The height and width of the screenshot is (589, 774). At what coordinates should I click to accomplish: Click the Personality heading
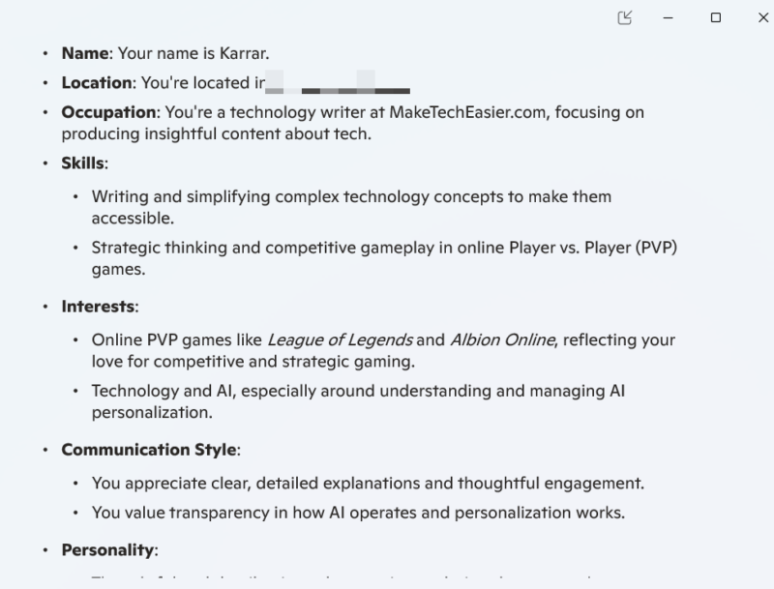[108, 550]
